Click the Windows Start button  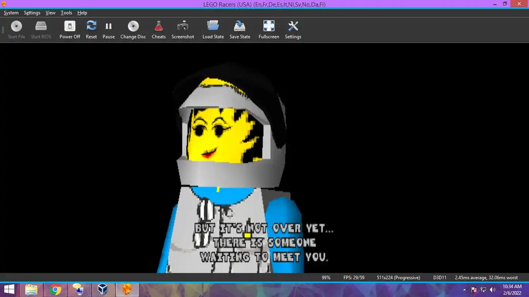pos(9,289)
